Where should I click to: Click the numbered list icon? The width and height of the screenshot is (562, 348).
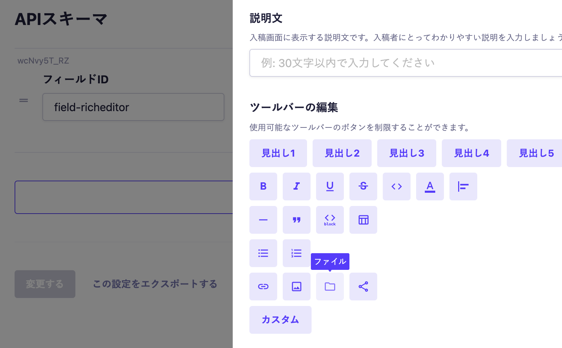click(x=296, y=253)
